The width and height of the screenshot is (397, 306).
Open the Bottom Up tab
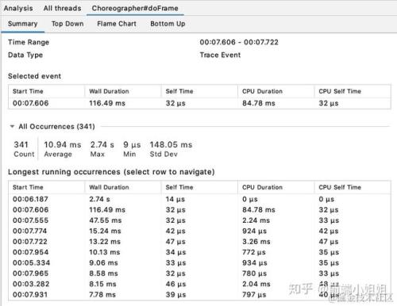168,24
